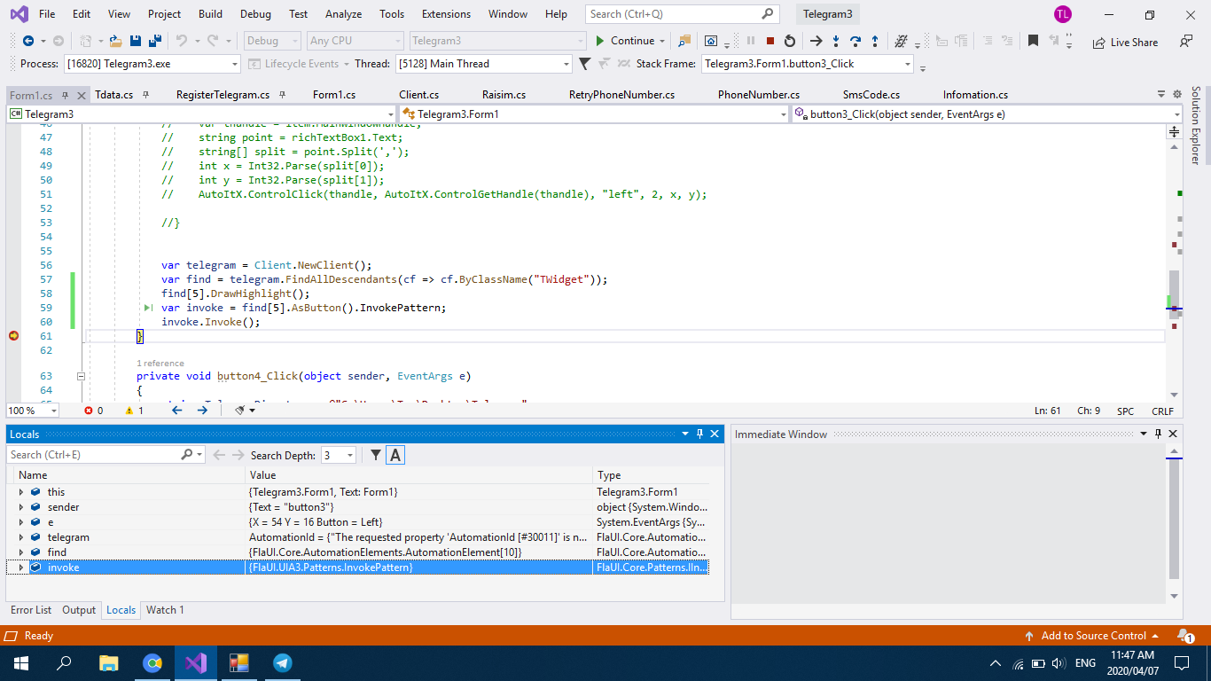Click Continue to resume debugging
This screenshot has width=1211, height=681.
click(629, 40)
